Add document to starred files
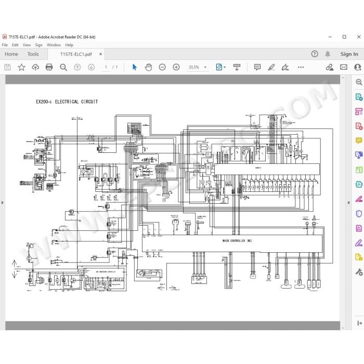This screenshot has width=364, height=364. (21, 67)
